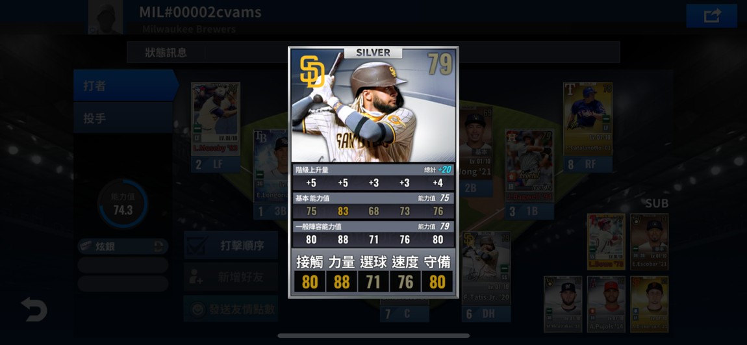Tap the 發送友情點數 send friendship points button

click(231, 309)
